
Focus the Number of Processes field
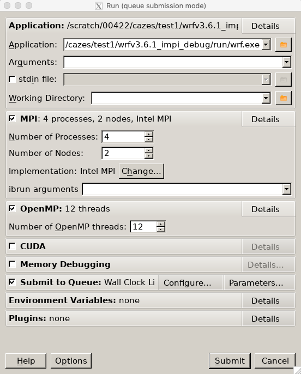tap(123, 137)
